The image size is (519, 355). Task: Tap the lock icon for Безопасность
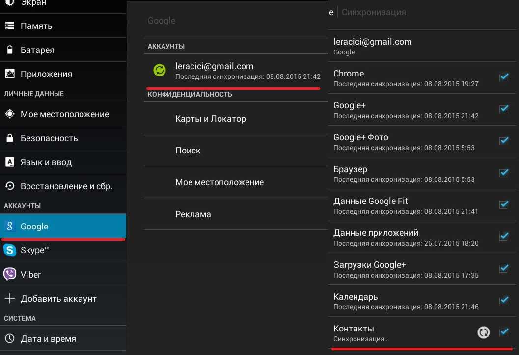point(9,138)
